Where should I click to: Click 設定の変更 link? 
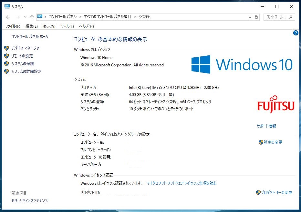pyautogui.click(x=273, y=142)
